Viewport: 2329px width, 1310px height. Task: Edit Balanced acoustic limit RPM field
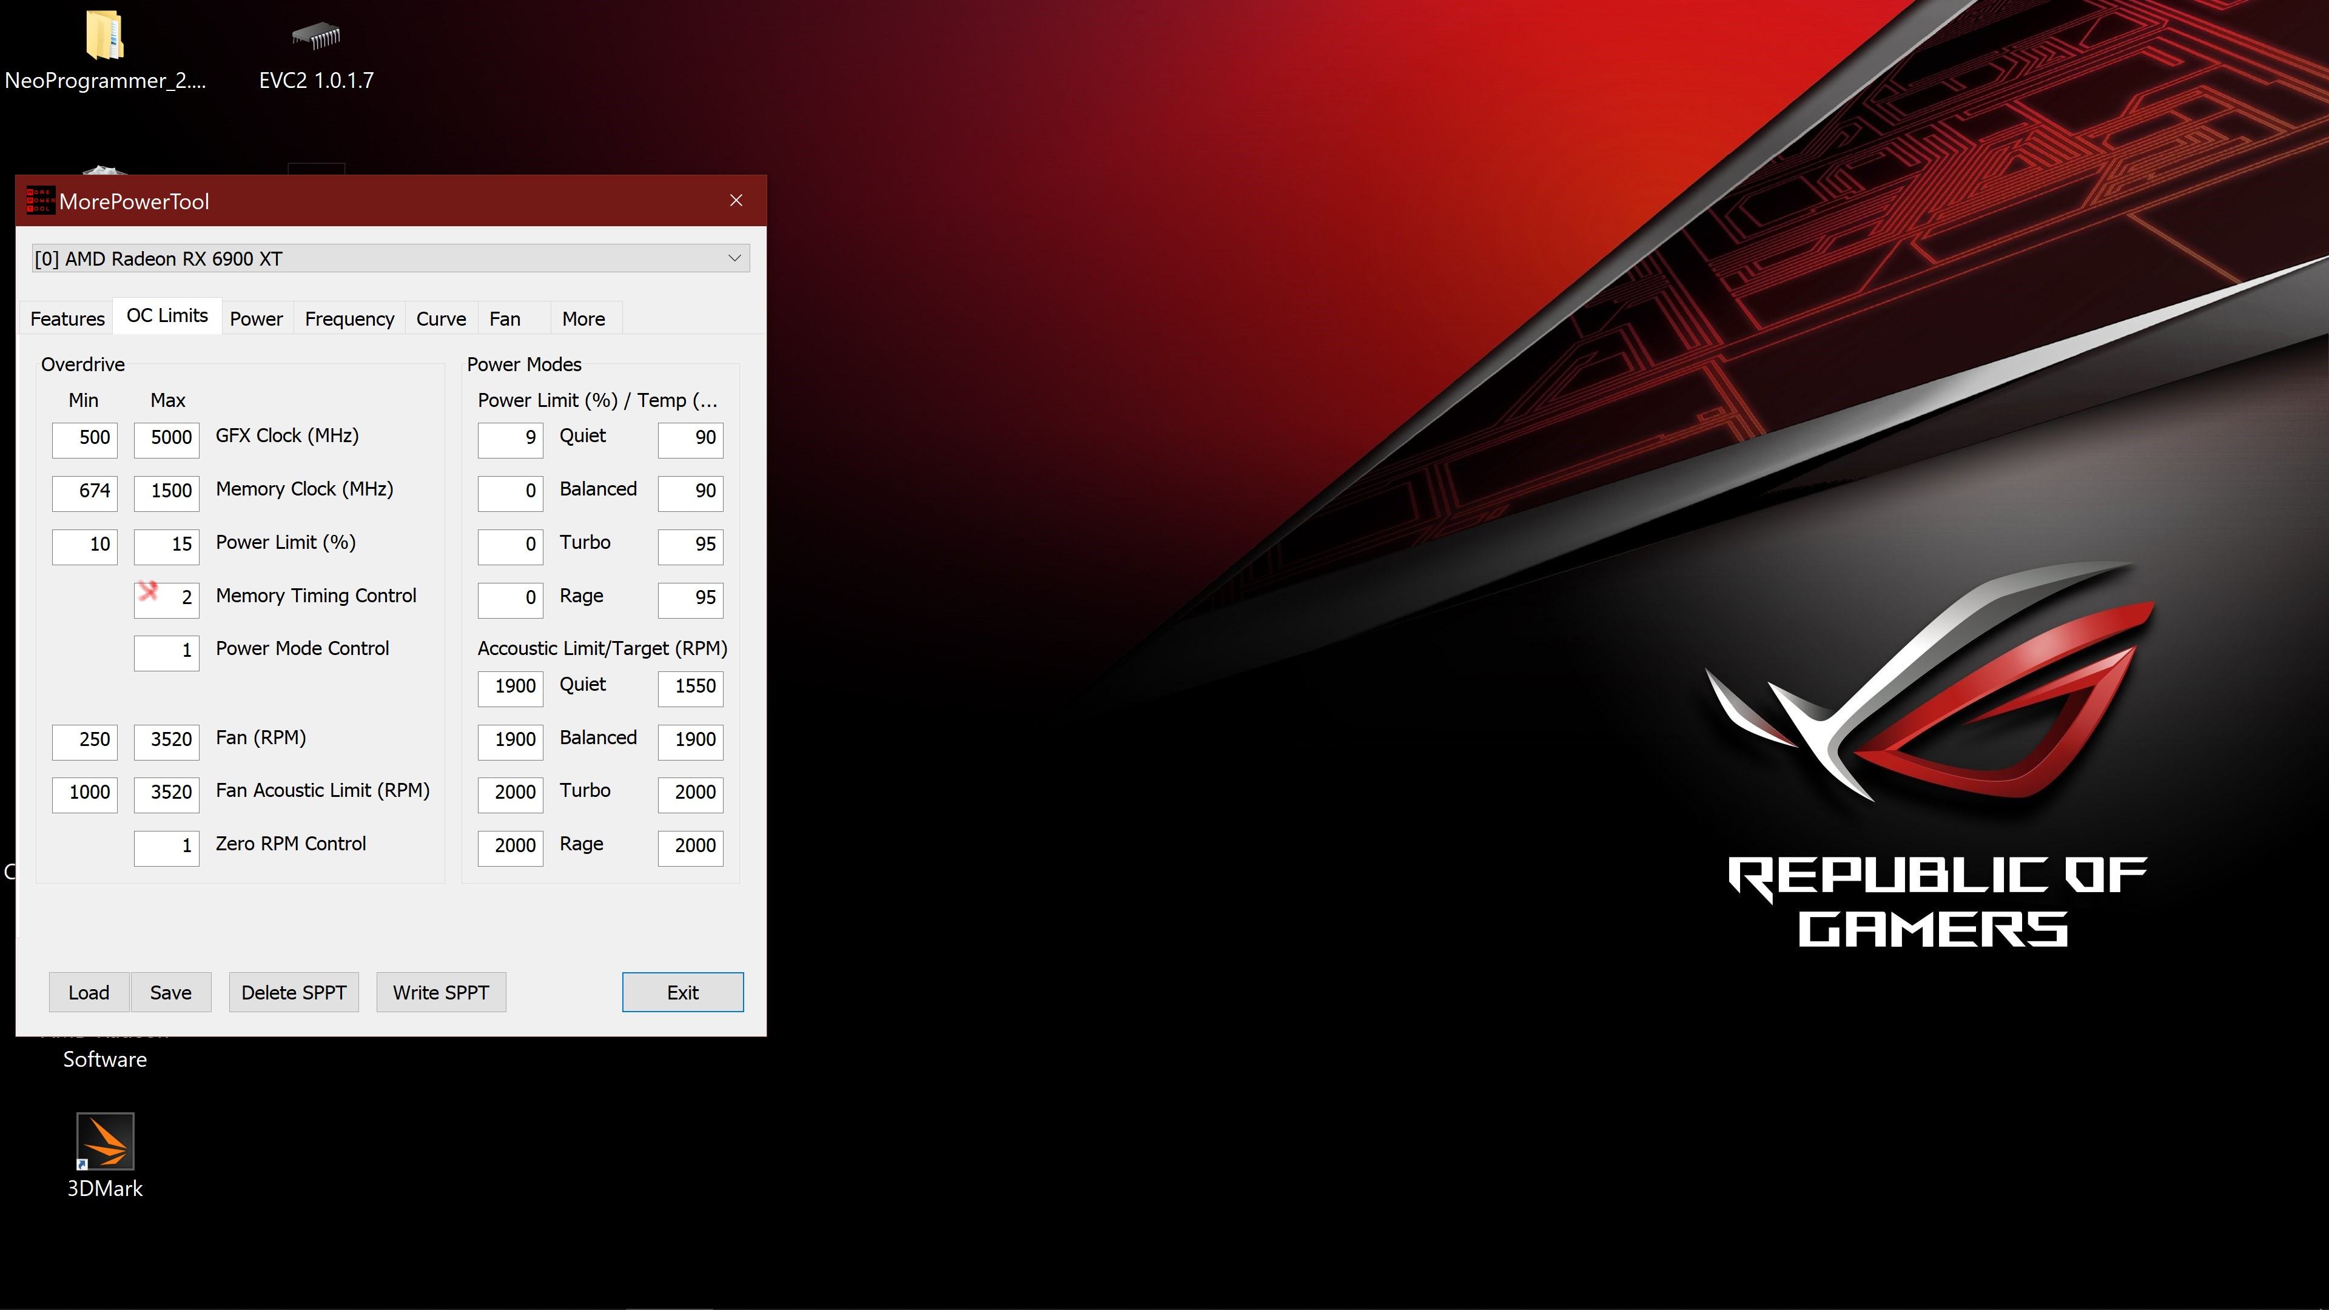[511, 742]
